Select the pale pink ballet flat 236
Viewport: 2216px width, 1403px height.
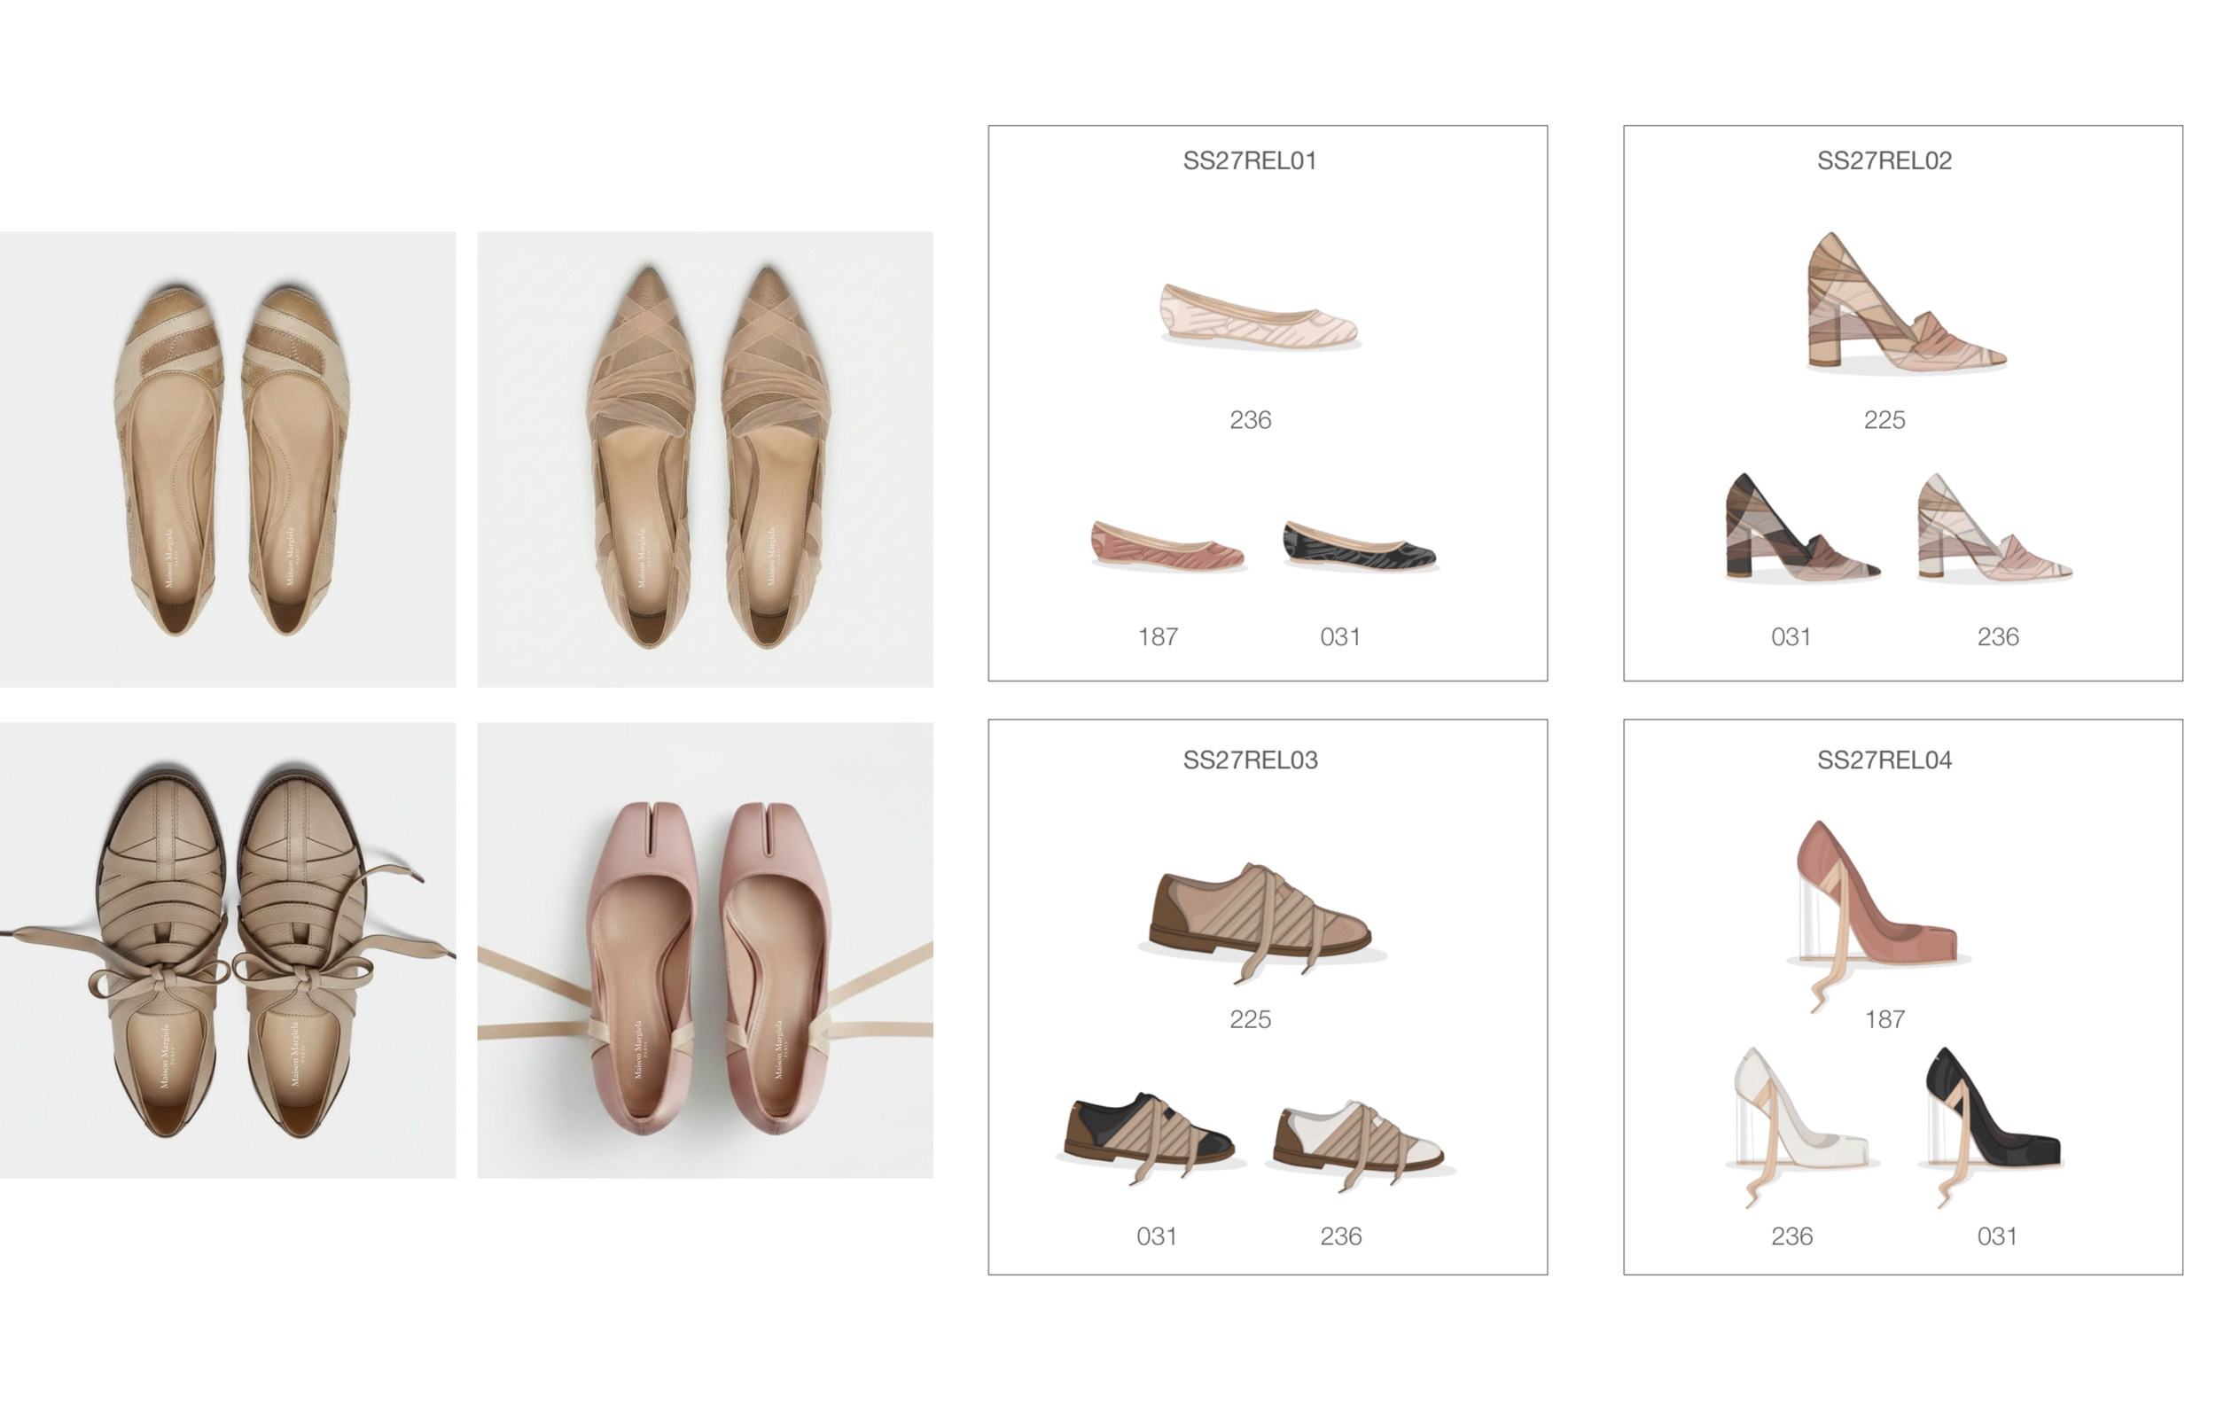point(1259,316)
